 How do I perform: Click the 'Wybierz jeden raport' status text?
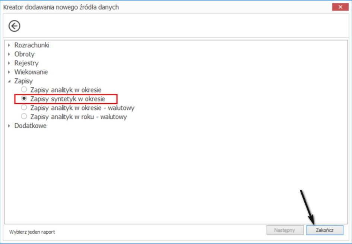(x=32, y=232)
